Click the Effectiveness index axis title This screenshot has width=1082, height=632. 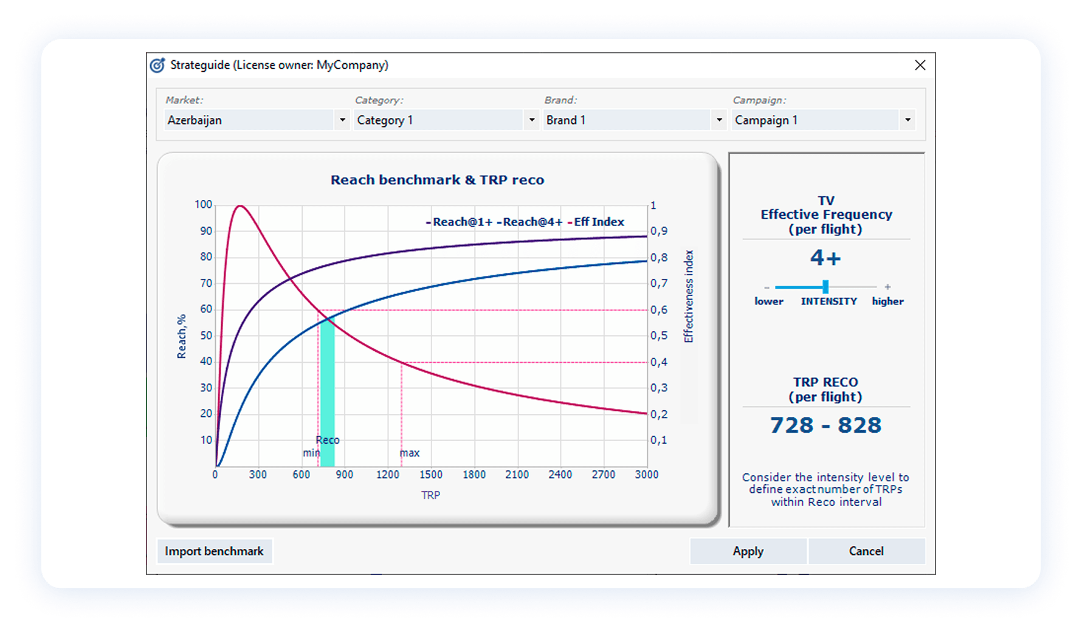[x=688, y=296]
